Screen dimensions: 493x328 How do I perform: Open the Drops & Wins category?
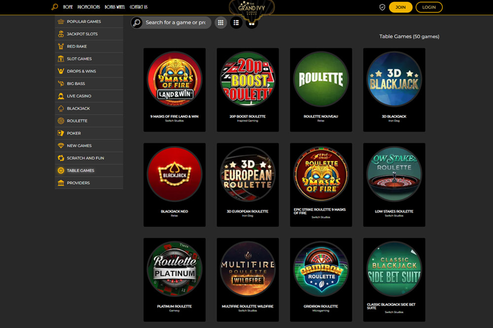[x=89, y=72]
